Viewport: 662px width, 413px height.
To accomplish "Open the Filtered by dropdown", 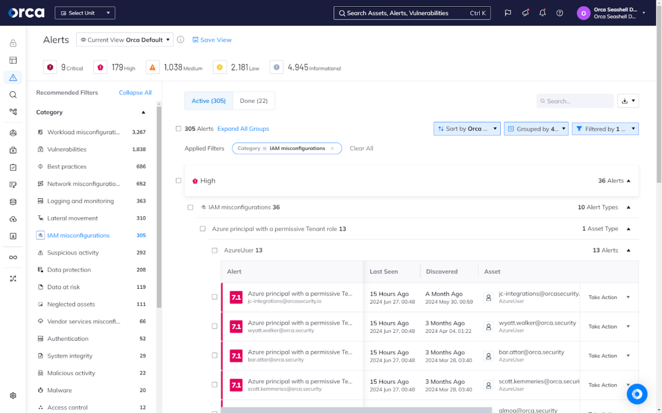I will pos(605,129).
